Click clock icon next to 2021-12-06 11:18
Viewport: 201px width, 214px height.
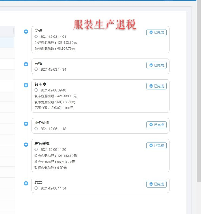point(36,129)
